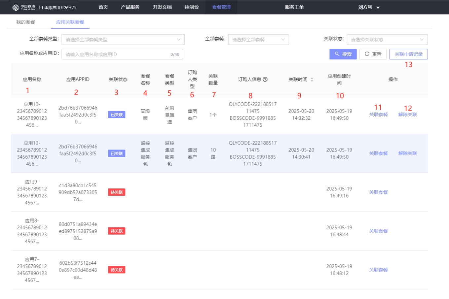Open 控制台 in navigation bar
Screen dimensions: 449x299
pos(192,7)
